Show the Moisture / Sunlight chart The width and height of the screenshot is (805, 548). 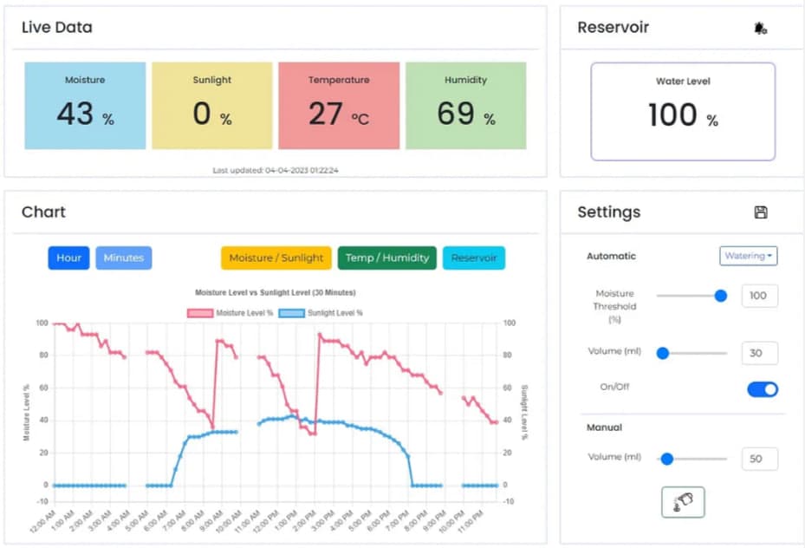tap(276, 258)
